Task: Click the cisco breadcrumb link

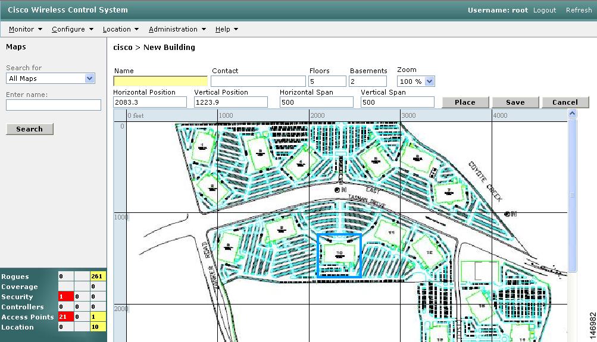Action: coord(123,47)
